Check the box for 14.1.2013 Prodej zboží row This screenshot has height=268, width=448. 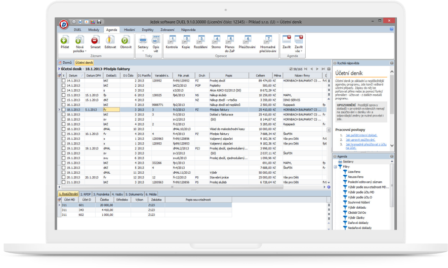[x=63, y=81]
